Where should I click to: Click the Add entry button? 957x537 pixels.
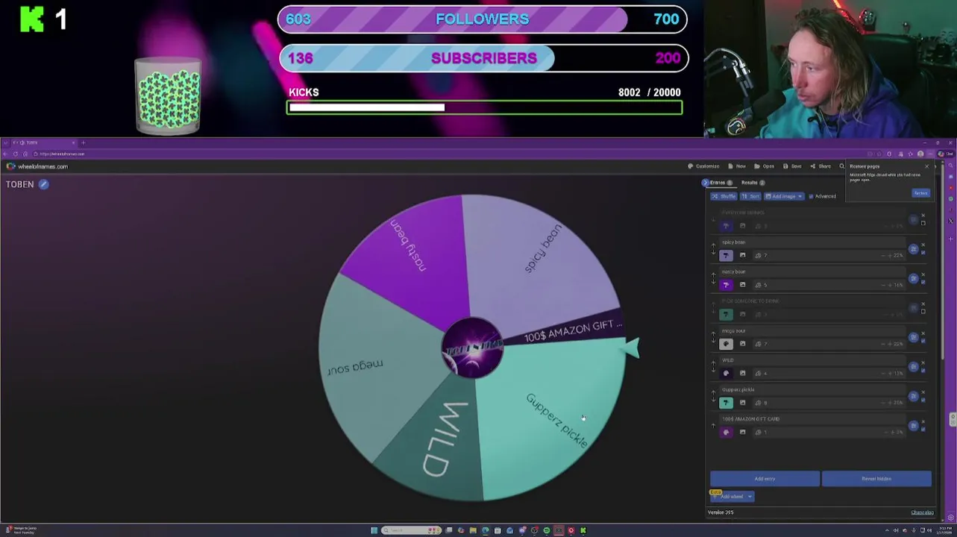click(765, 478)
